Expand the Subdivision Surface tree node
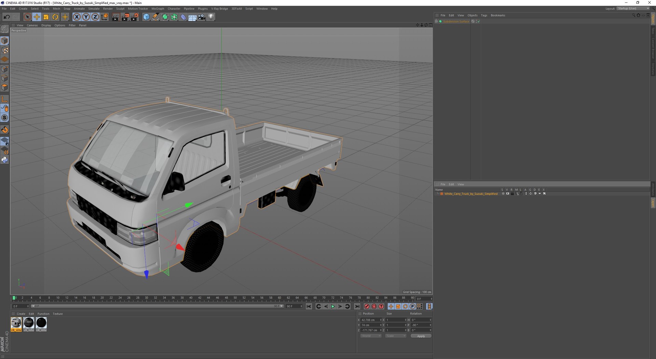Viewport: 656px width, 359px height. pyautogui.click(x=436, y=21)
